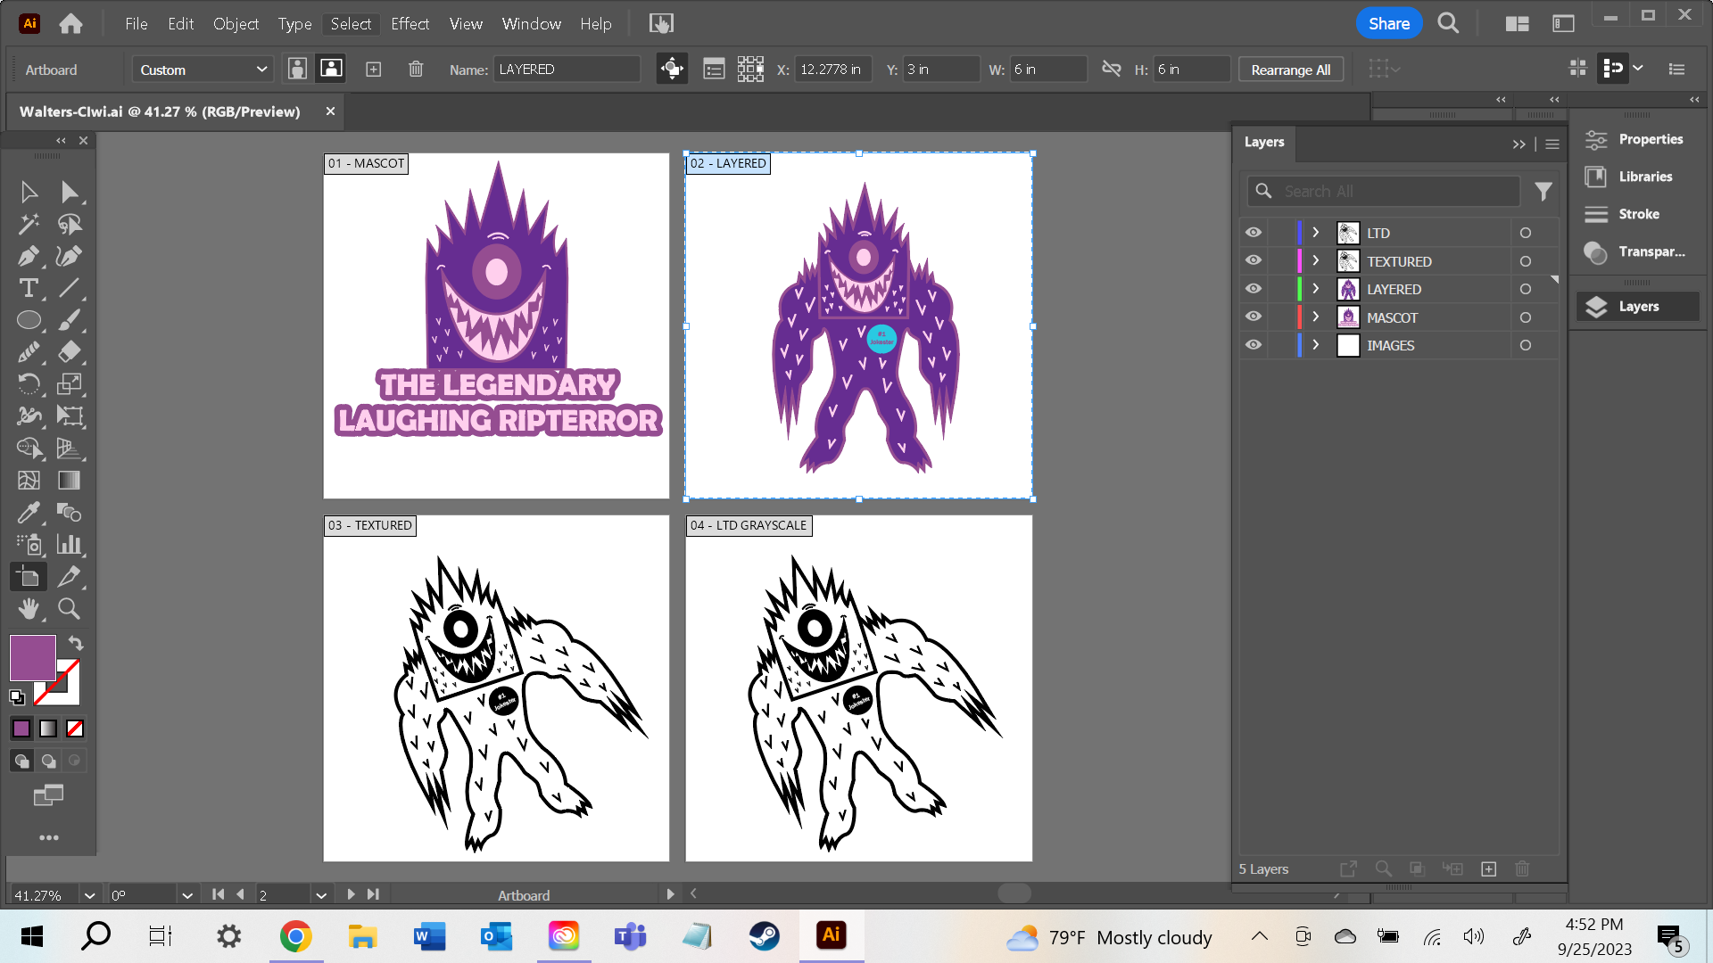Screen dimensions: 1713x963
Task: Open the Libraries panel
Action: tap(1636, 177)
